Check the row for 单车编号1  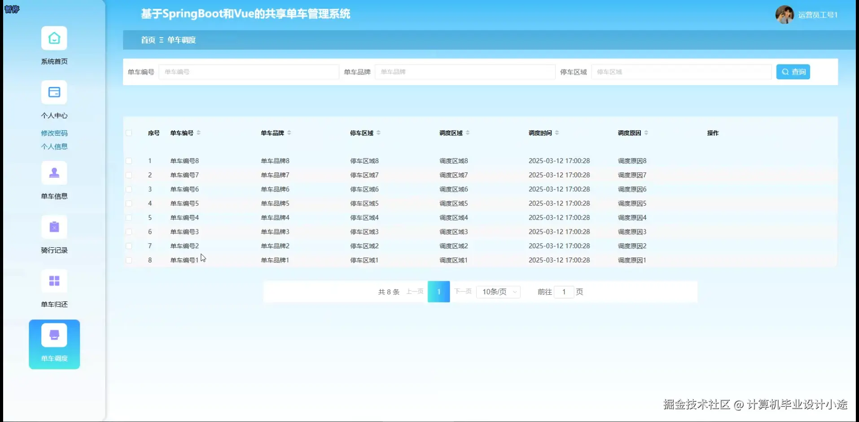[x=129, y=260]
